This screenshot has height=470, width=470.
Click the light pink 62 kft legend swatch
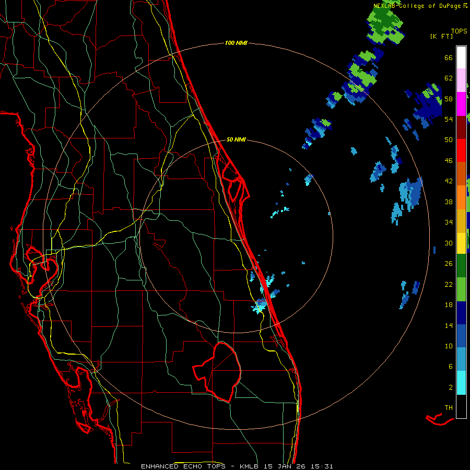click(461, 80)
